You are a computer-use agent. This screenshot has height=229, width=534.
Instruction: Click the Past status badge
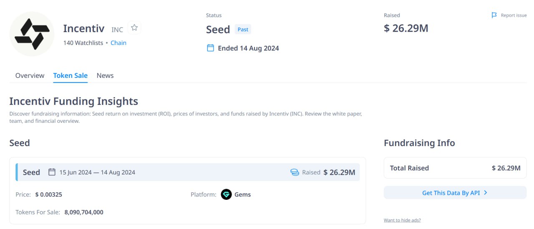coord(243,30)
